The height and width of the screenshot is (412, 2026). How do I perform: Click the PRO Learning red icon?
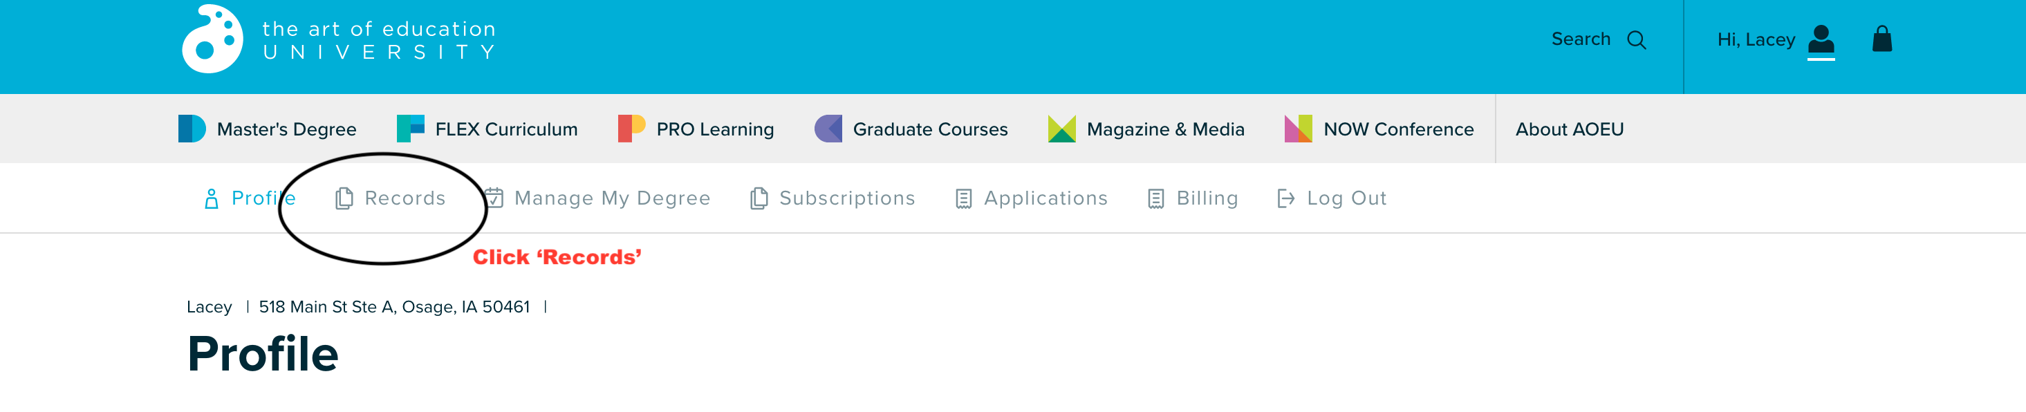pyautogui.click(x=631, y=129)
